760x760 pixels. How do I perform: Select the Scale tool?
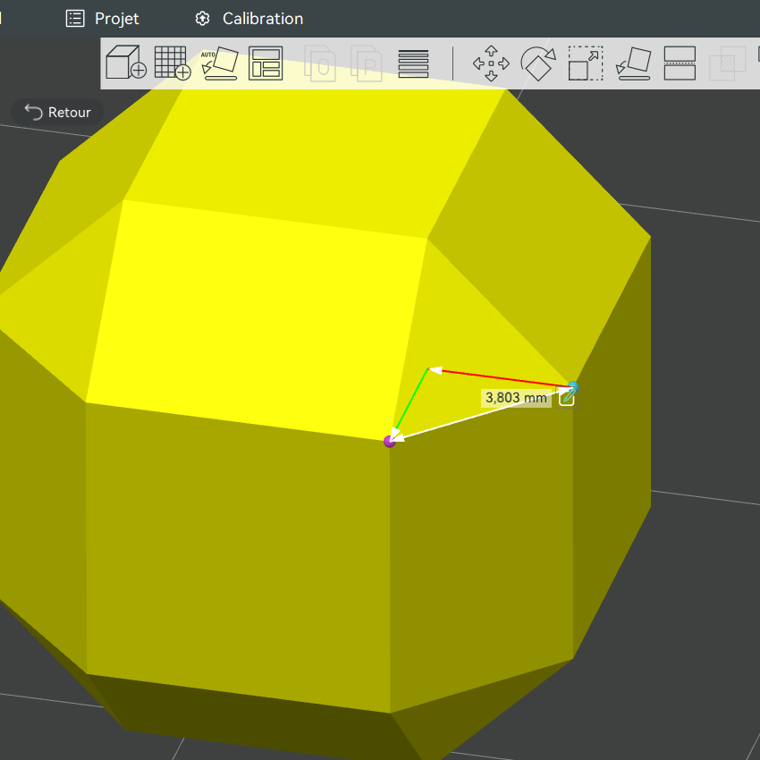[x=586, y=63]
